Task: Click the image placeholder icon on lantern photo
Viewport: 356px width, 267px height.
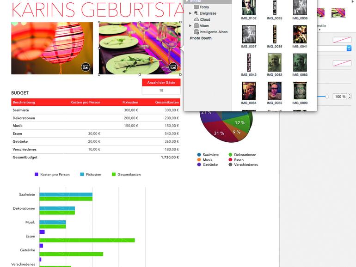Action: (86, 67)
